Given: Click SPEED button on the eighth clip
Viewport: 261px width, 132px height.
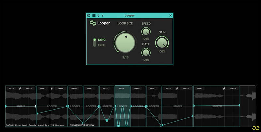Looking at the screenshot, I should 153,89.
